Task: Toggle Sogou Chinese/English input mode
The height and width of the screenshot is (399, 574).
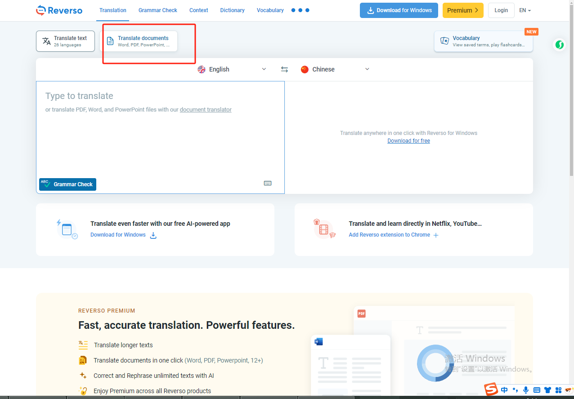Action: click(504, 390)
